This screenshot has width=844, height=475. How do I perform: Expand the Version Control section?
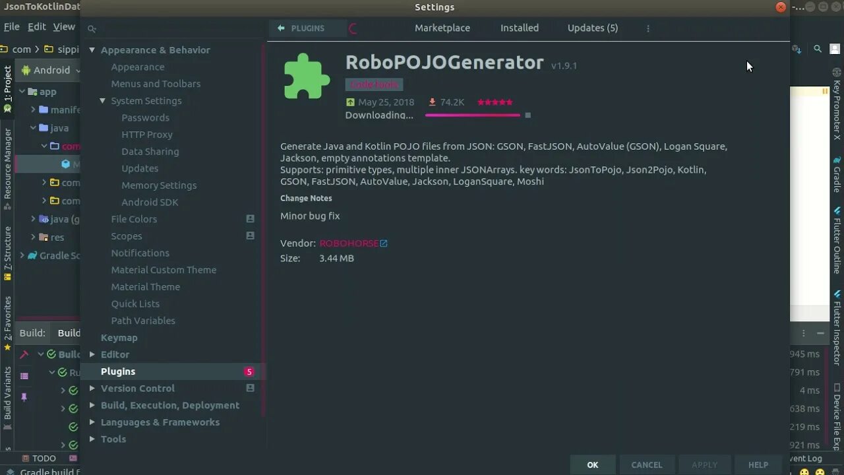(92, 389)
